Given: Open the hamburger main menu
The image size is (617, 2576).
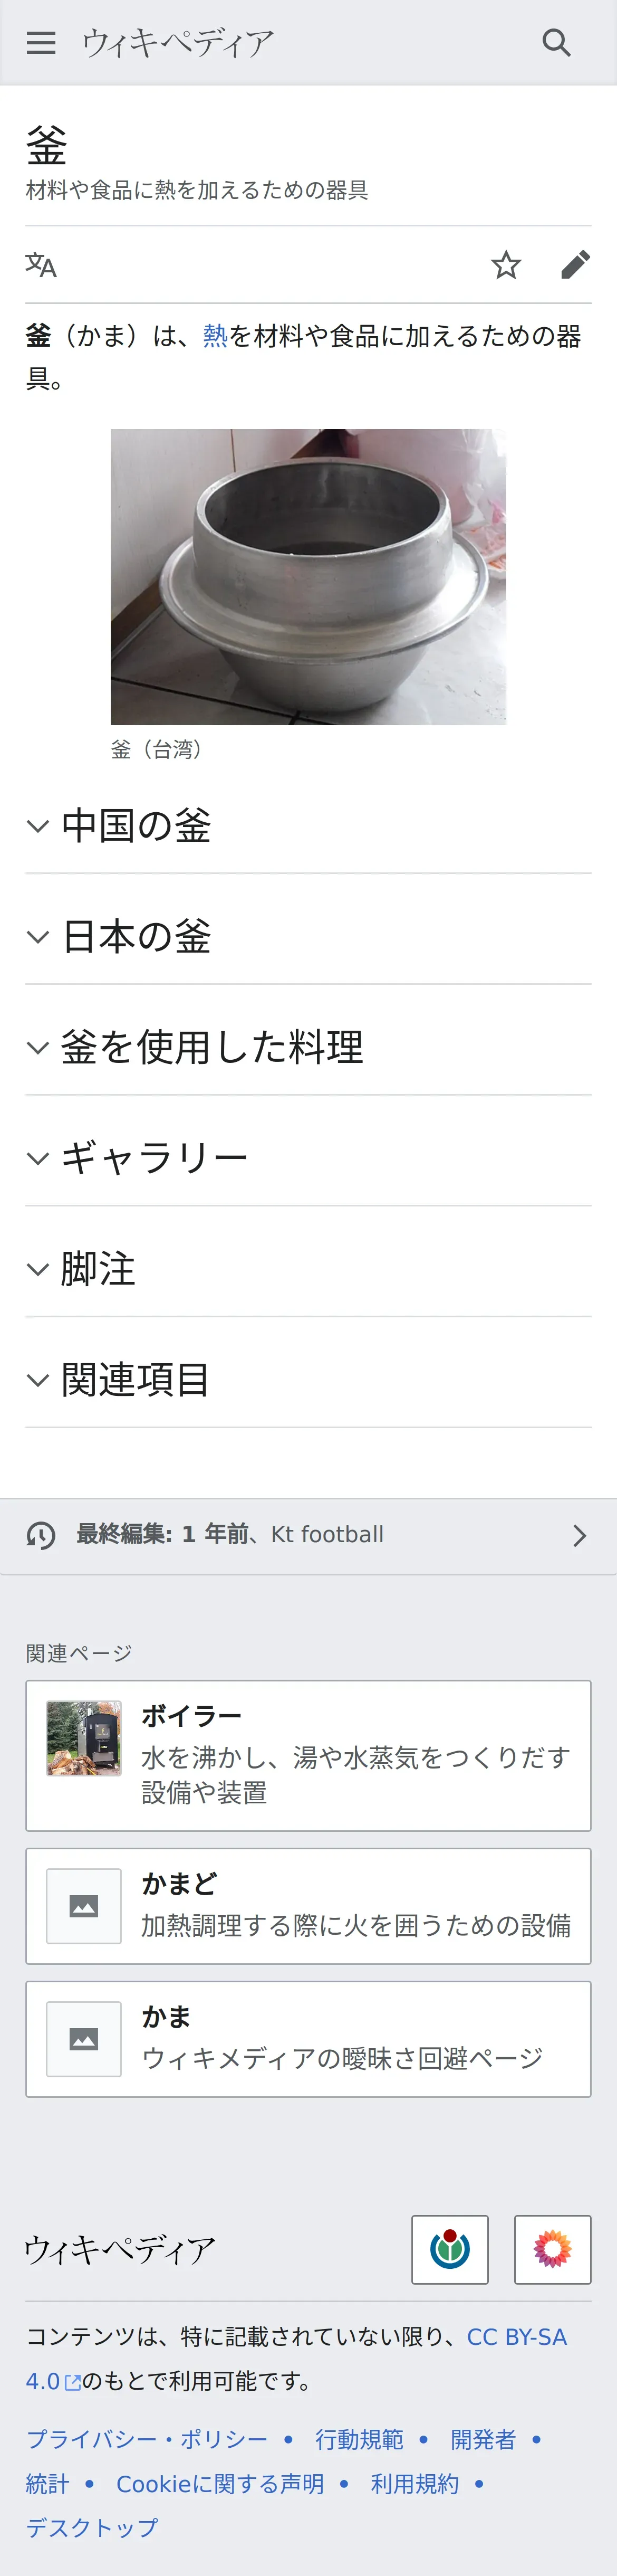Looking at the screenshot, I should 41,43.
